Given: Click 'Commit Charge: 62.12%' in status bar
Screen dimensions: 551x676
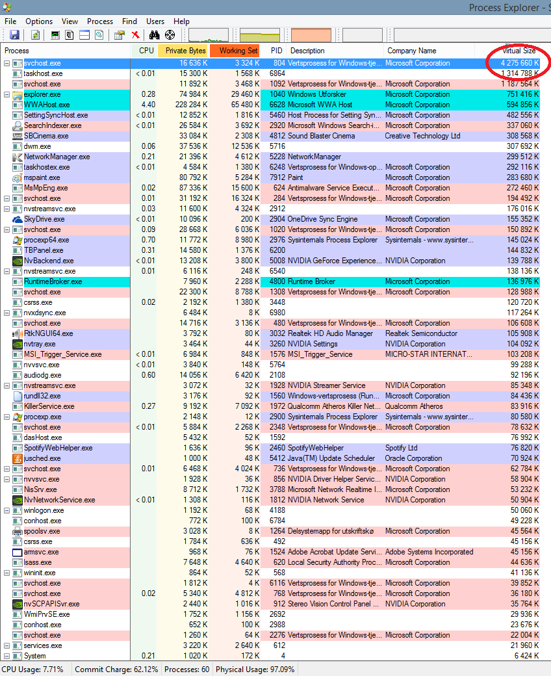Looking at the screenshot, I should pos(116,669).
